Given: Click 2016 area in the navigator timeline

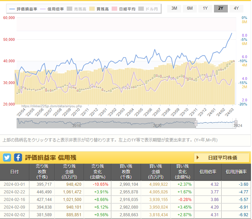Looking at the screenshot, I should (x=77, y=126).
